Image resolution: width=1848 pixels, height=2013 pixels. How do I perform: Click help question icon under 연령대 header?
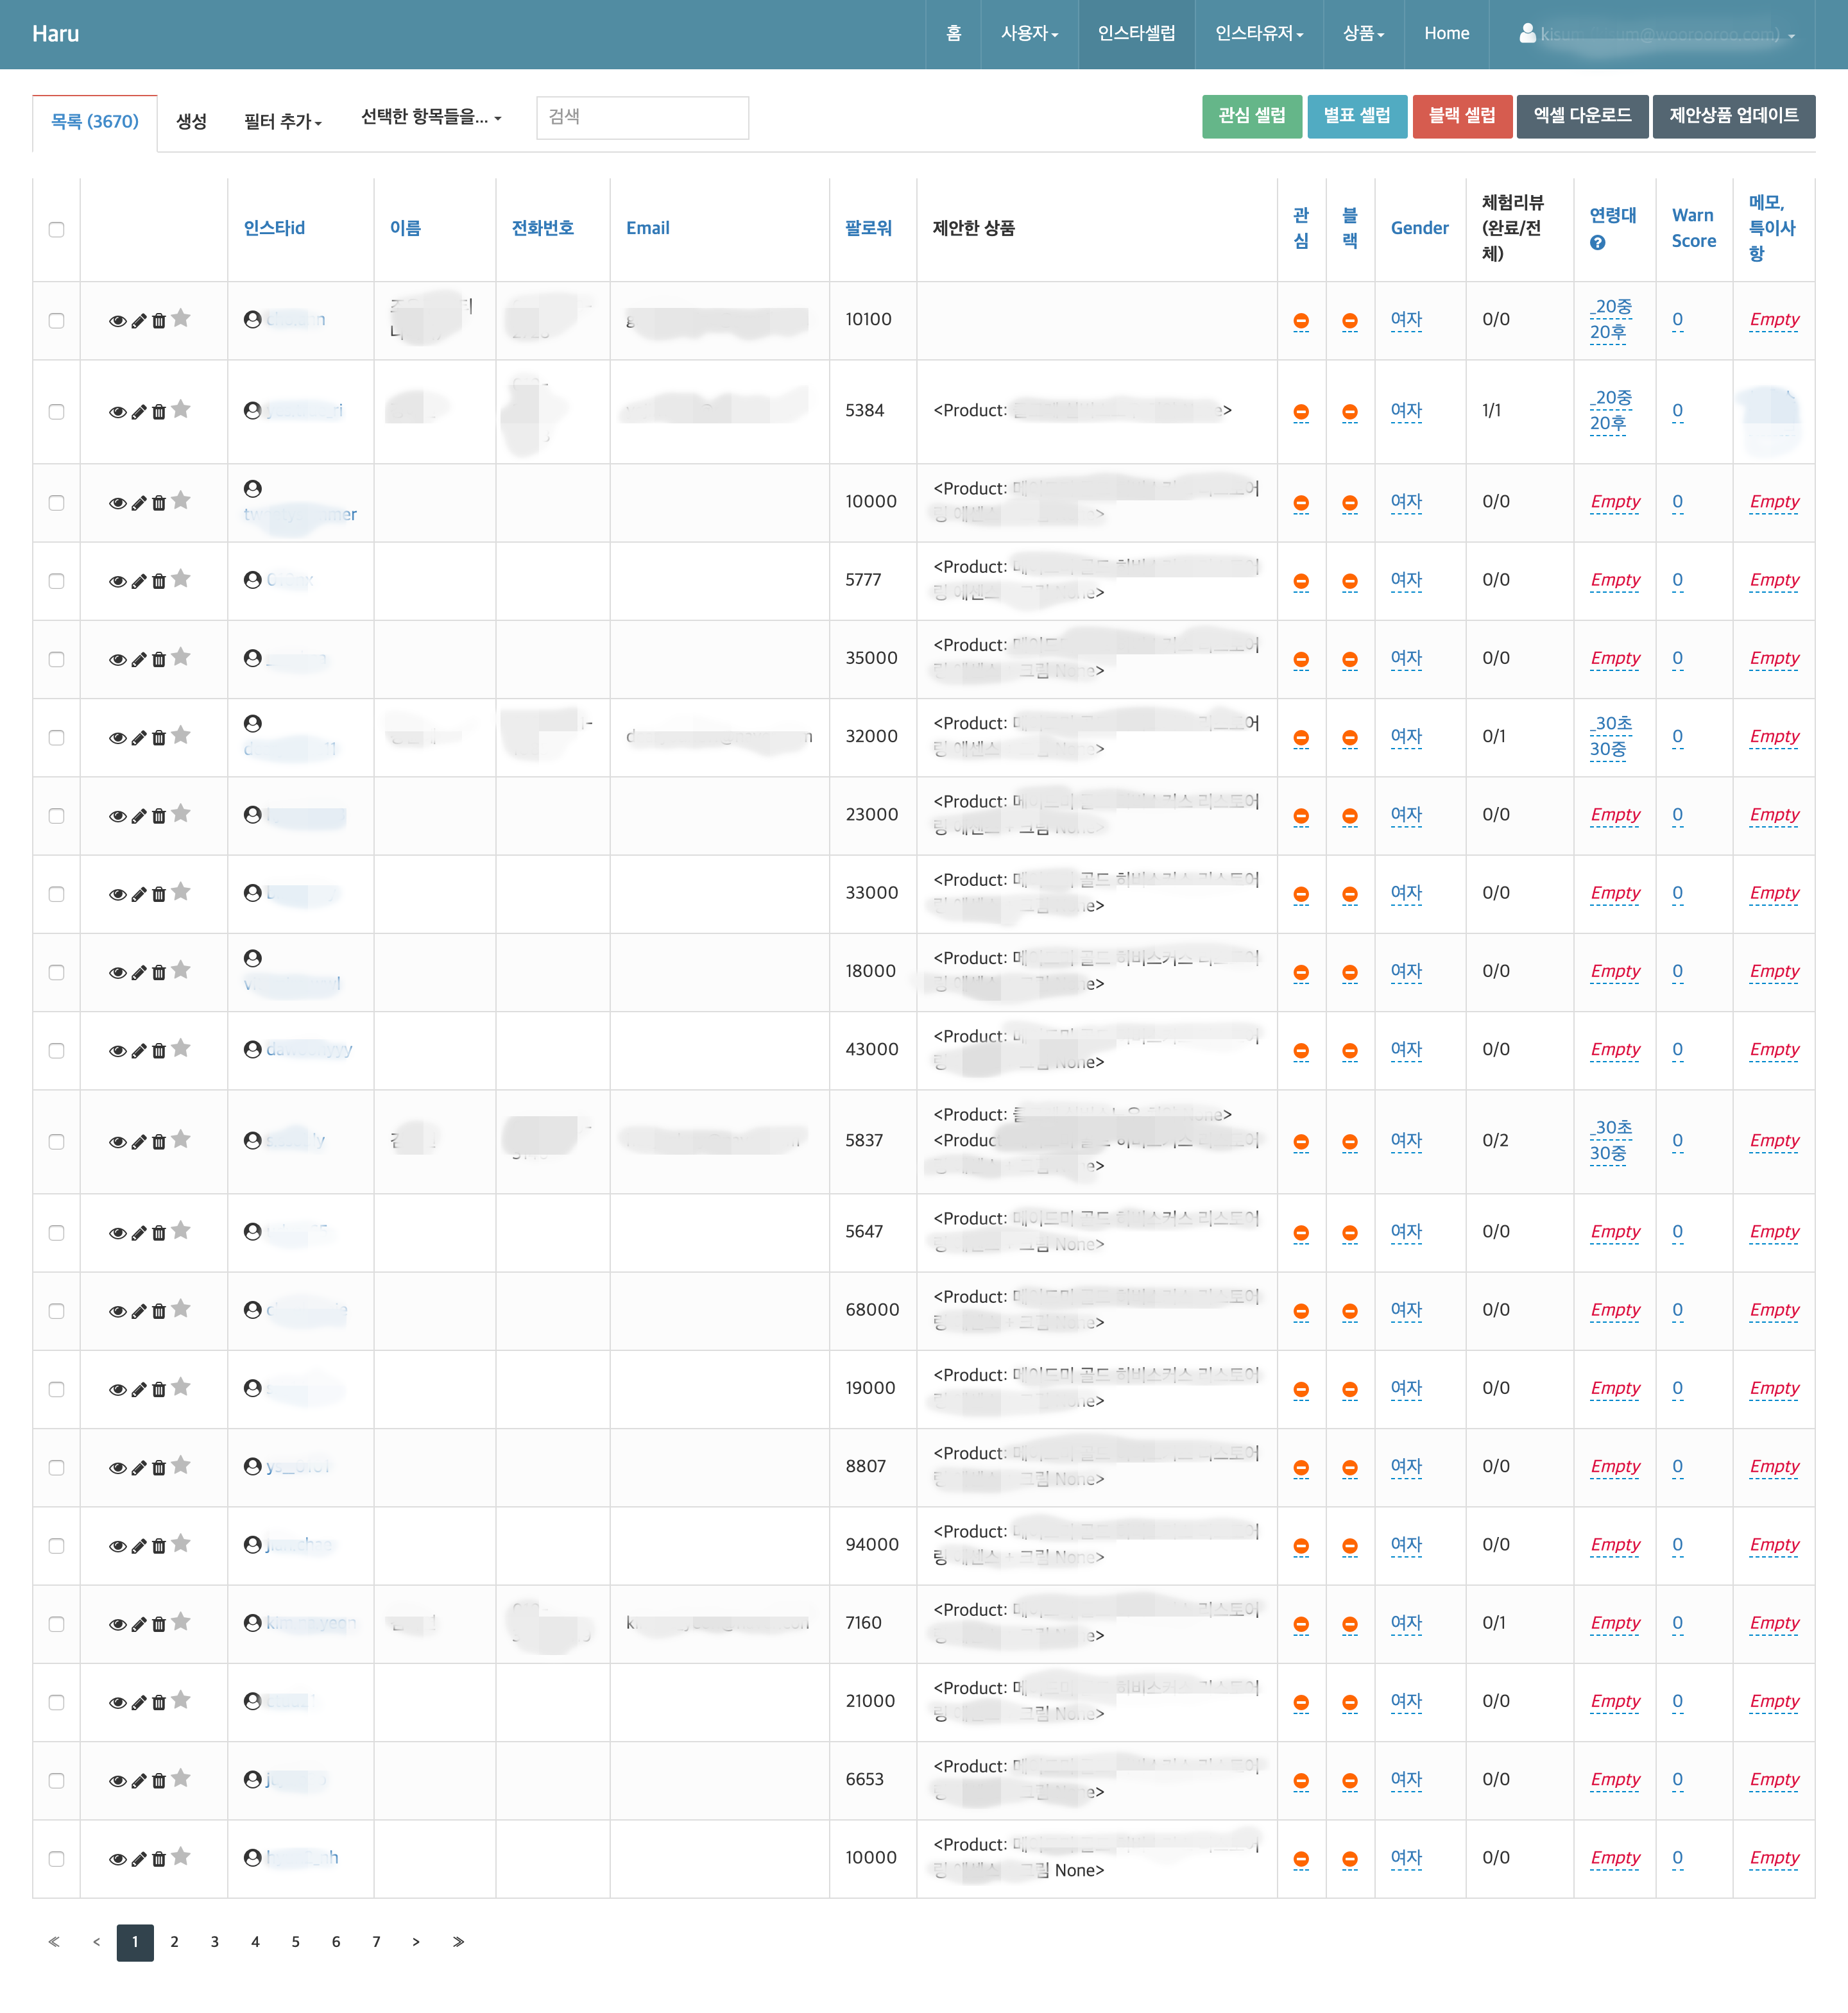click(x=1597, y=243)
